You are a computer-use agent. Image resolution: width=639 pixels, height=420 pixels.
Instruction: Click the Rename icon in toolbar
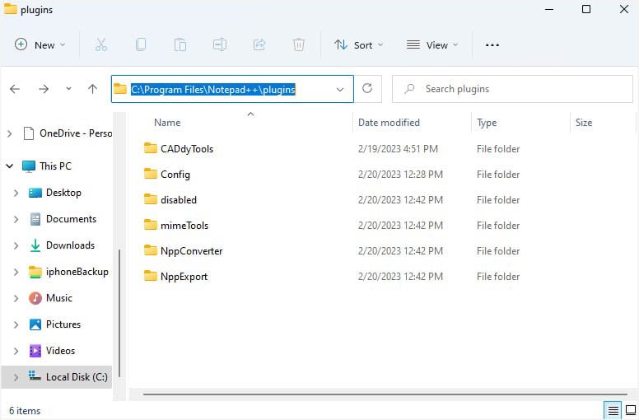tap(220, 44)
